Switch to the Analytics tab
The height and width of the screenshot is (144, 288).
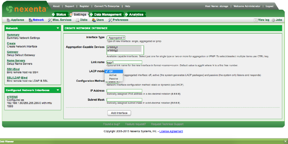(136, 14)
